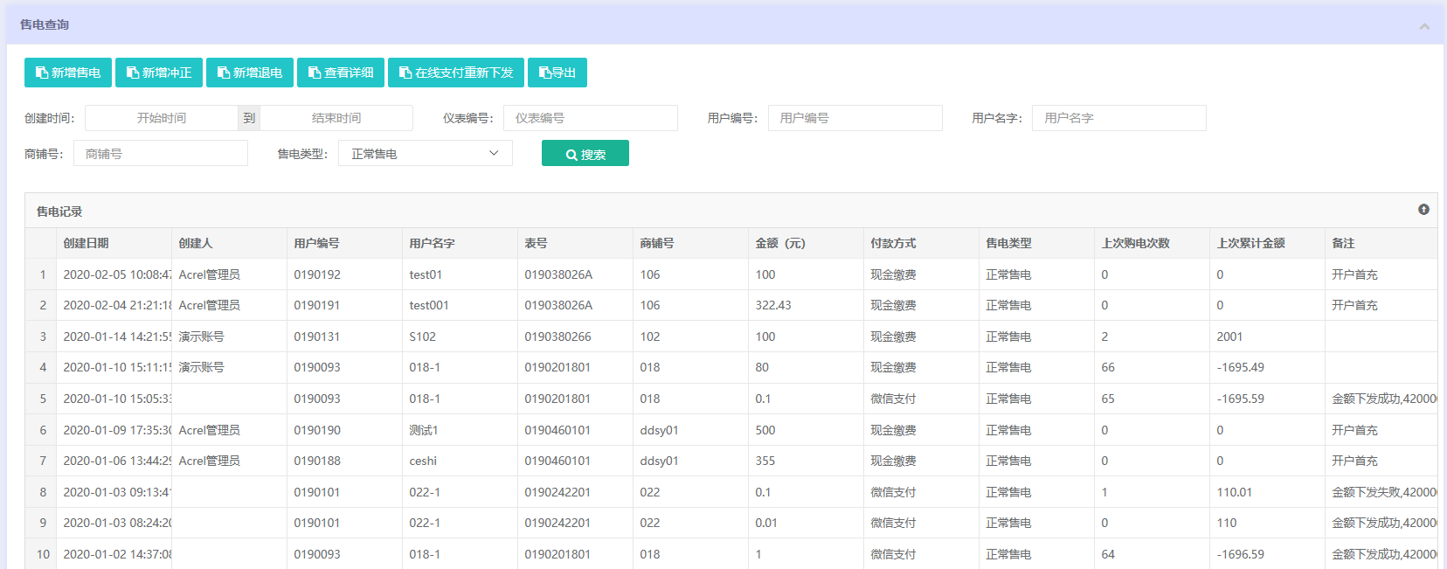
Task: Focus the 用户名字 input field
Action: (1118, 118)
